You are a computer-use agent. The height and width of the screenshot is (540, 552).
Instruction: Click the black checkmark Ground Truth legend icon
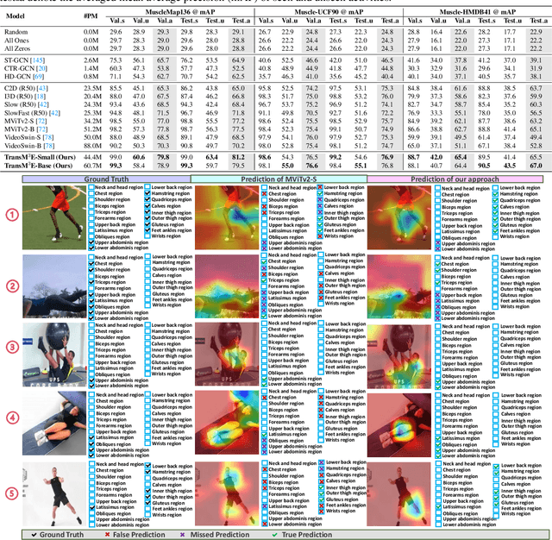pyautogui.click(x=31, y=534)
